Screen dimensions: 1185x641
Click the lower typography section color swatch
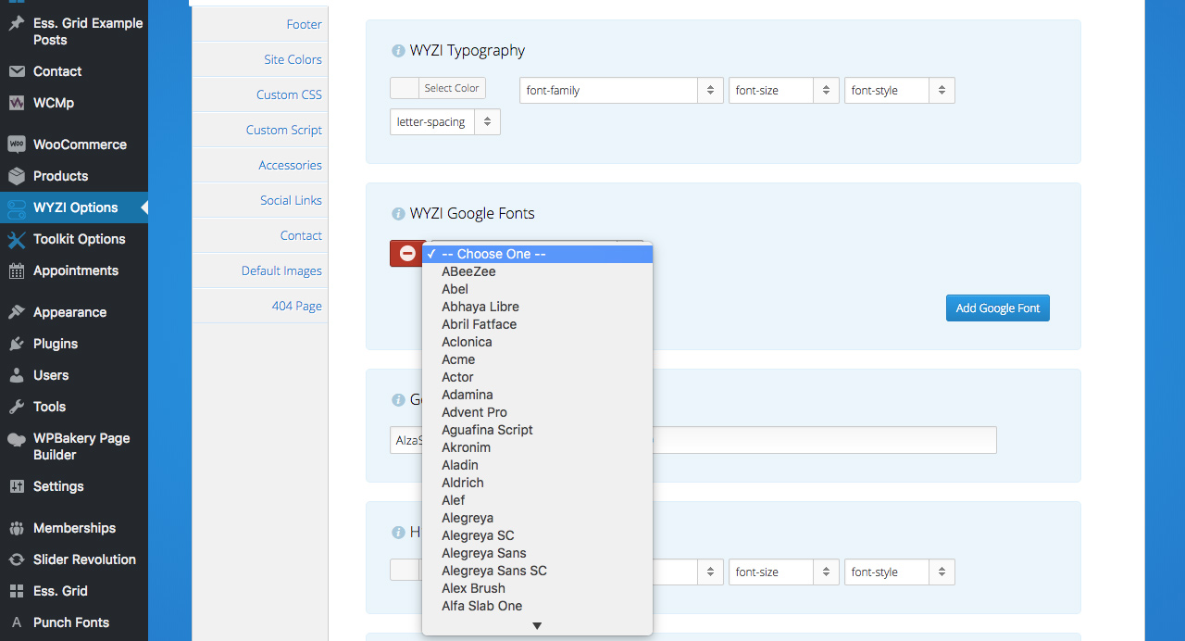(405, 570)
